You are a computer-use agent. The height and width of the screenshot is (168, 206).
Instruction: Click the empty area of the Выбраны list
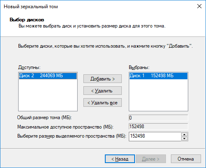pos(159,95)
